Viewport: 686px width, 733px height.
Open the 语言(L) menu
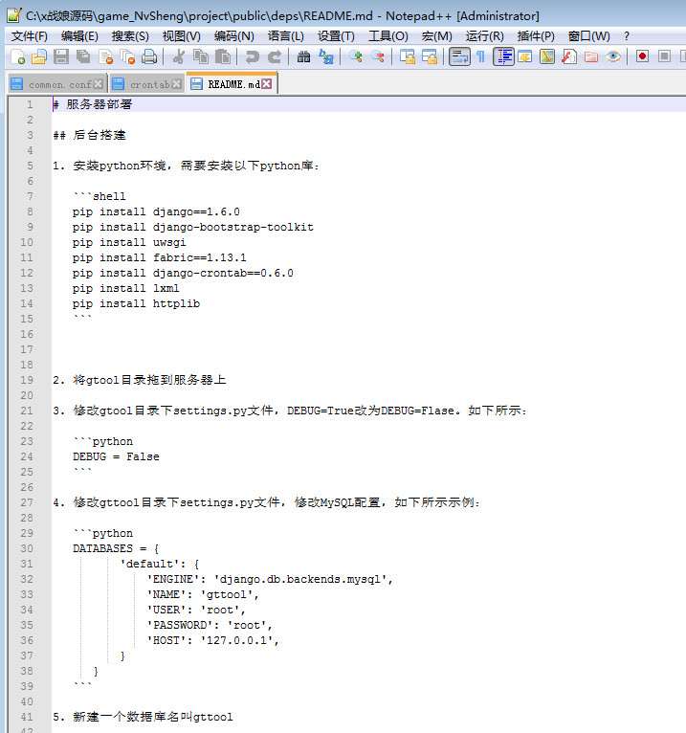pos(285,36)
